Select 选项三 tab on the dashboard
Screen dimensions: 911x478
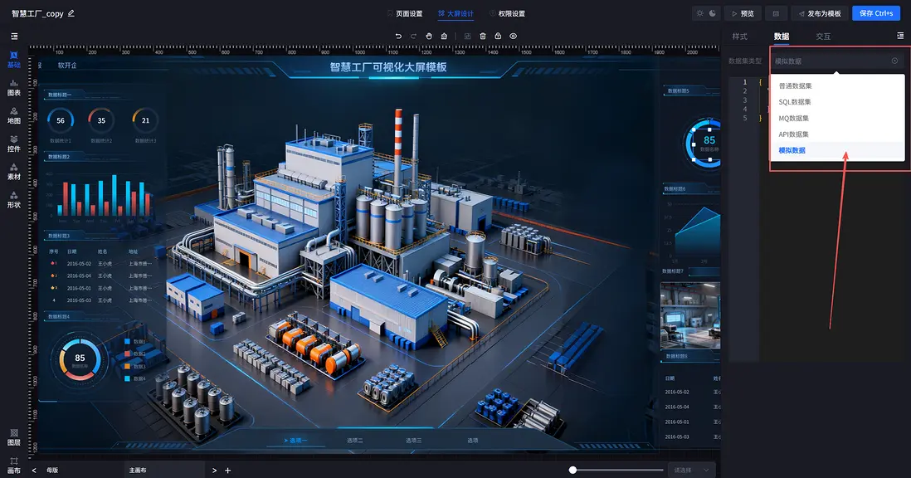pyautogui.click(x=414, y=441)
